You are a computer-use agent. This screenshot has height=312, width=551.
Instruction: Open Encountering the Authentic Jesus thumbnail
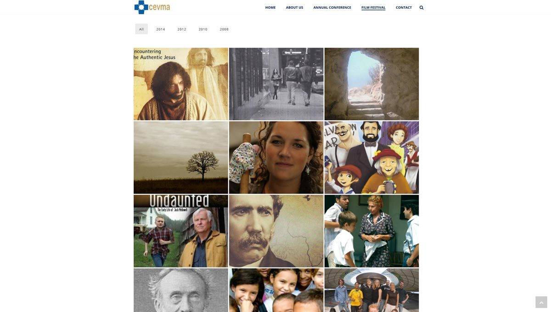[181, 84]
